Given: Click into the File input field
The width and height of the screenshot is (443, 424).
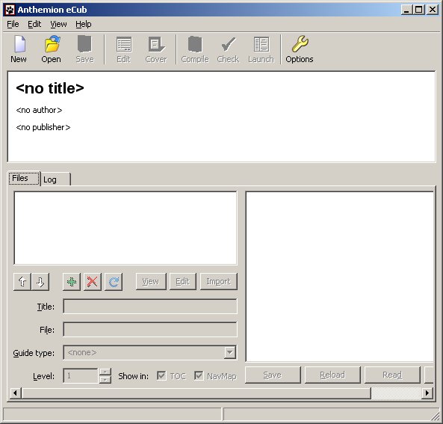Looking at the screenshot, I should tap(150, 330).
